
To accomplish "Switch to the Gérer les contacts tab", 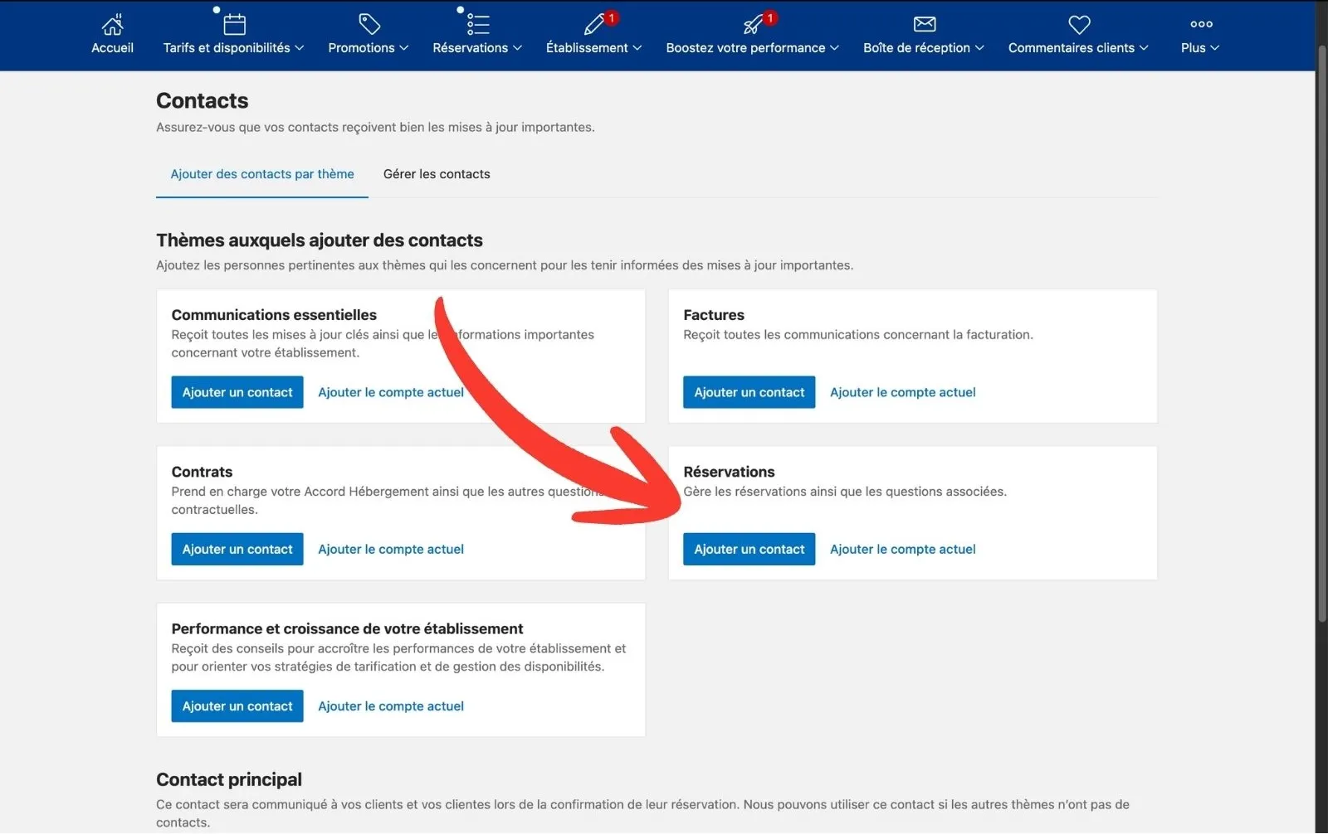I will point(437,174).
